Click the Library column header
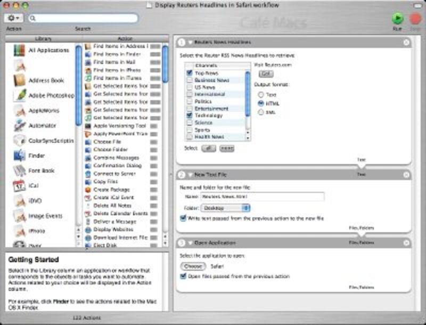Viewport: 426px width, 325px height. pyautogui.click(x=44, y=38)
